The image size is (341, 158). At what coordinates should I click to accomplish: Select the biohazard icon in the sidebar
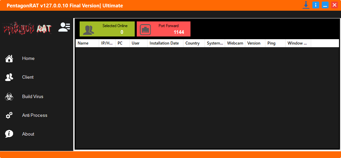click(9, 97)
